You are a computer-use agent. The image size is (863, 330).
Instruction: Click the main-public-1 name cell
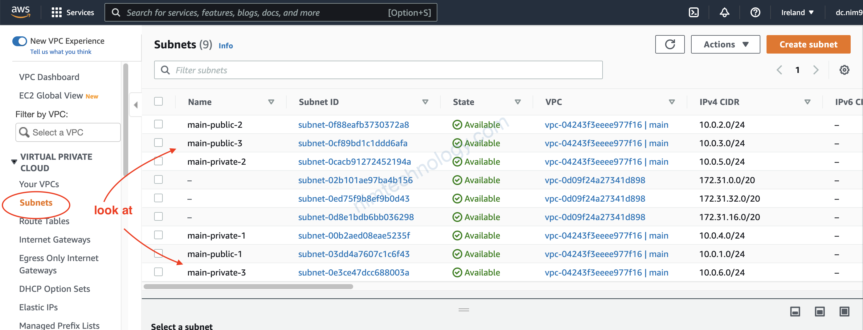[215, 254]
